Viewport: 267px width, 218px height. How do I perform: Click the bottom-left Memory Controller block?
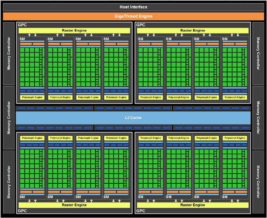click(x=9, y=182)
